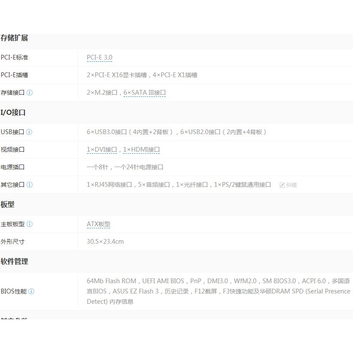The width and height of the screenshot is (353, 353).
Task: Click the 30.5×23.4cm dimension value
Action: 105,242
